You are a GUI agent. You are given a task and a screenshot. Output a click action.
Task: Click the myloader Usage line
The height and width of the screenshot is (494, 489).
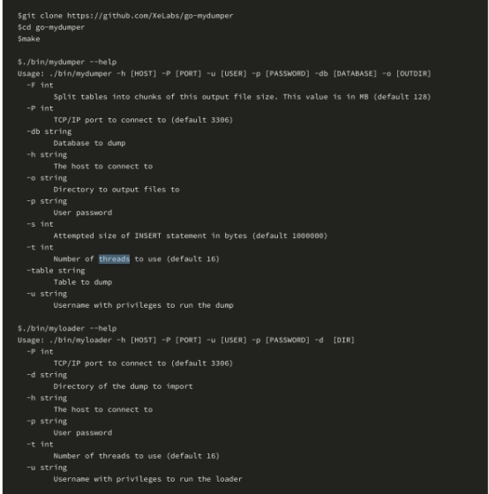pos(186,341)
